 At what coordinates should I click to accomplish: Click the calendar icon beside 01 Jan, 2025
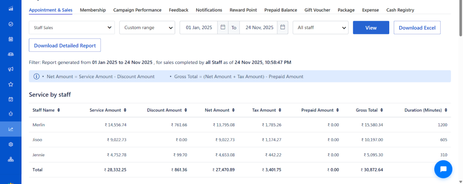[x=222, y=27]
